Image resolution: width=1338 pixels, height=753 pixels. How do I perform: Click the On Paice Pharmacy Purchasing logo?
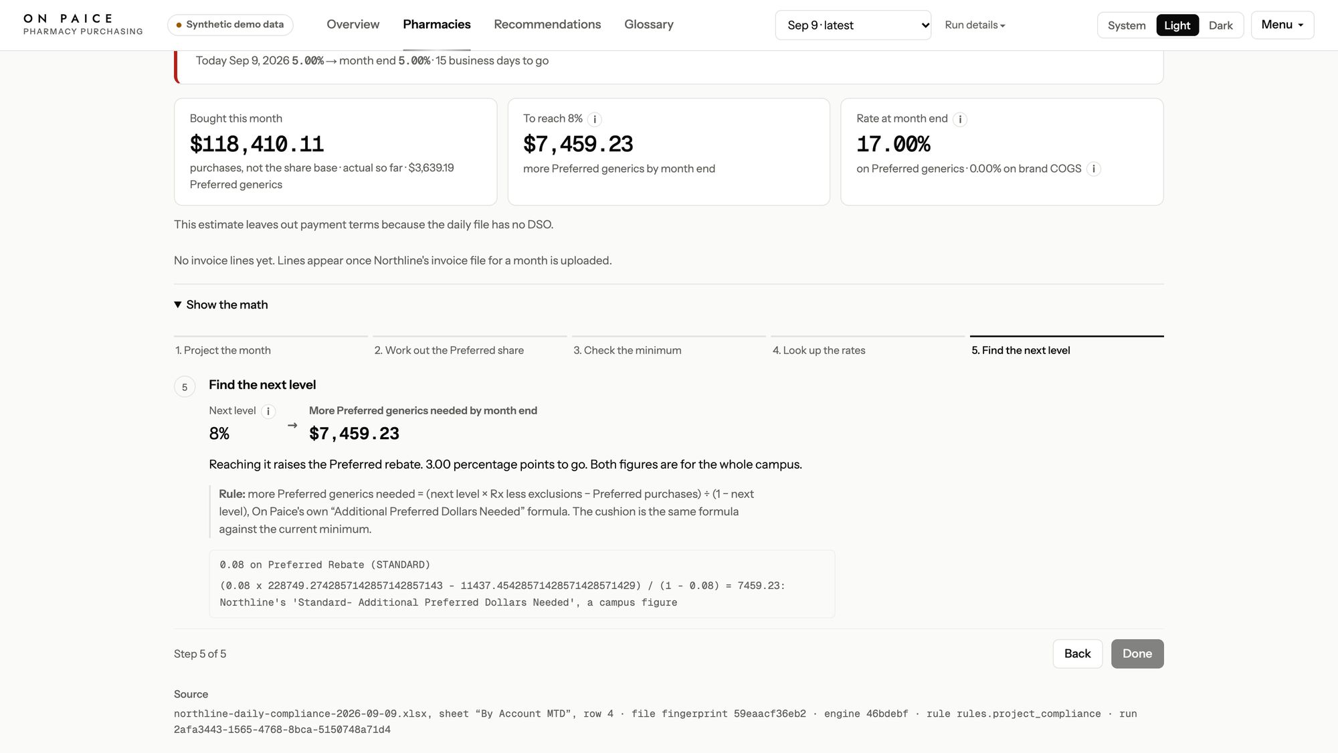click(x=83, y=25)
